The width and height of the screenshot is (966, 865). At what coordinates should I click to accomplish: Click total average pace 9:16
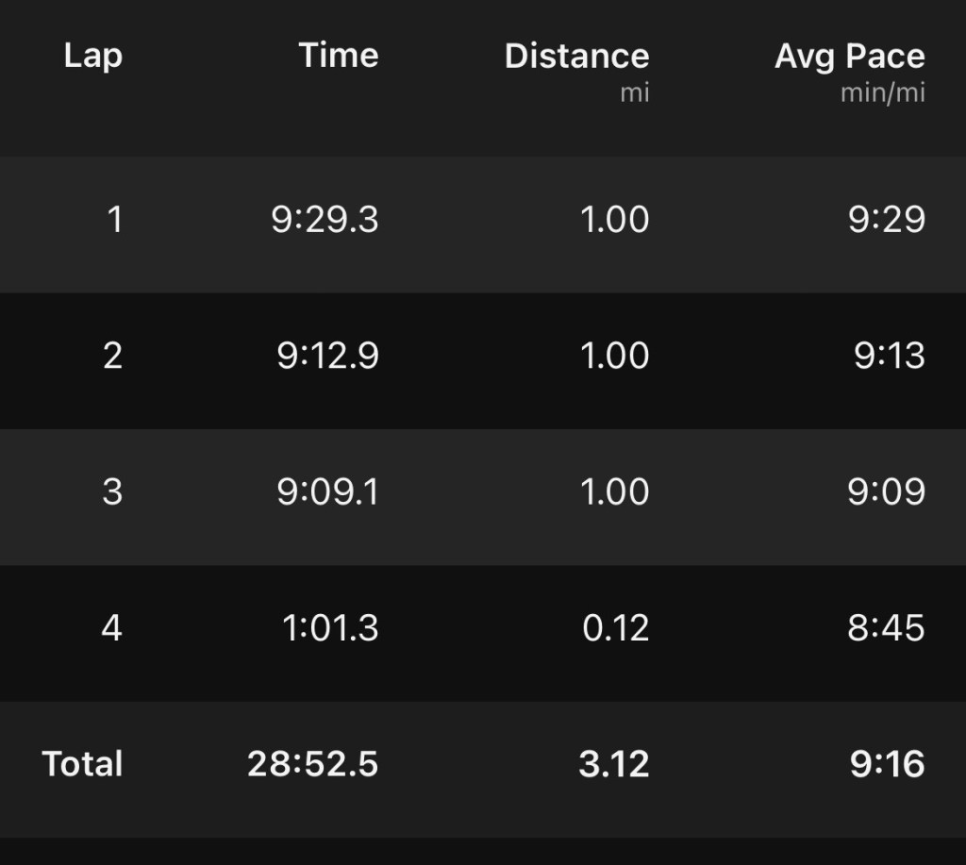(x=887, y=763)
